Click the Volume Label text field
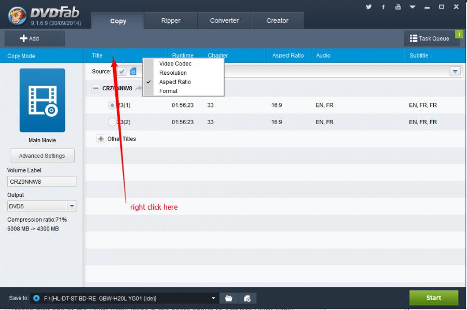The image size is (467, 310). click(x=42, y=182)
